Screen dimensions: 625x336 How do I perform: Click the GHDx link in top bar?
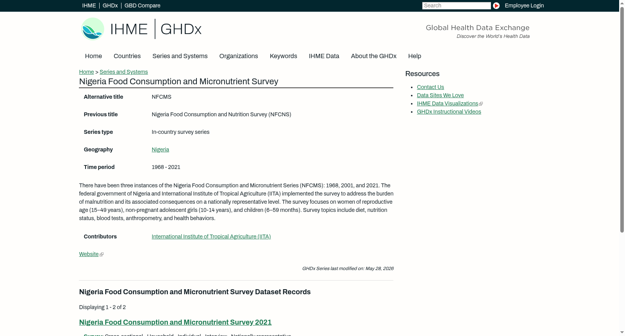pyautogui.click(x=110, y=5)
